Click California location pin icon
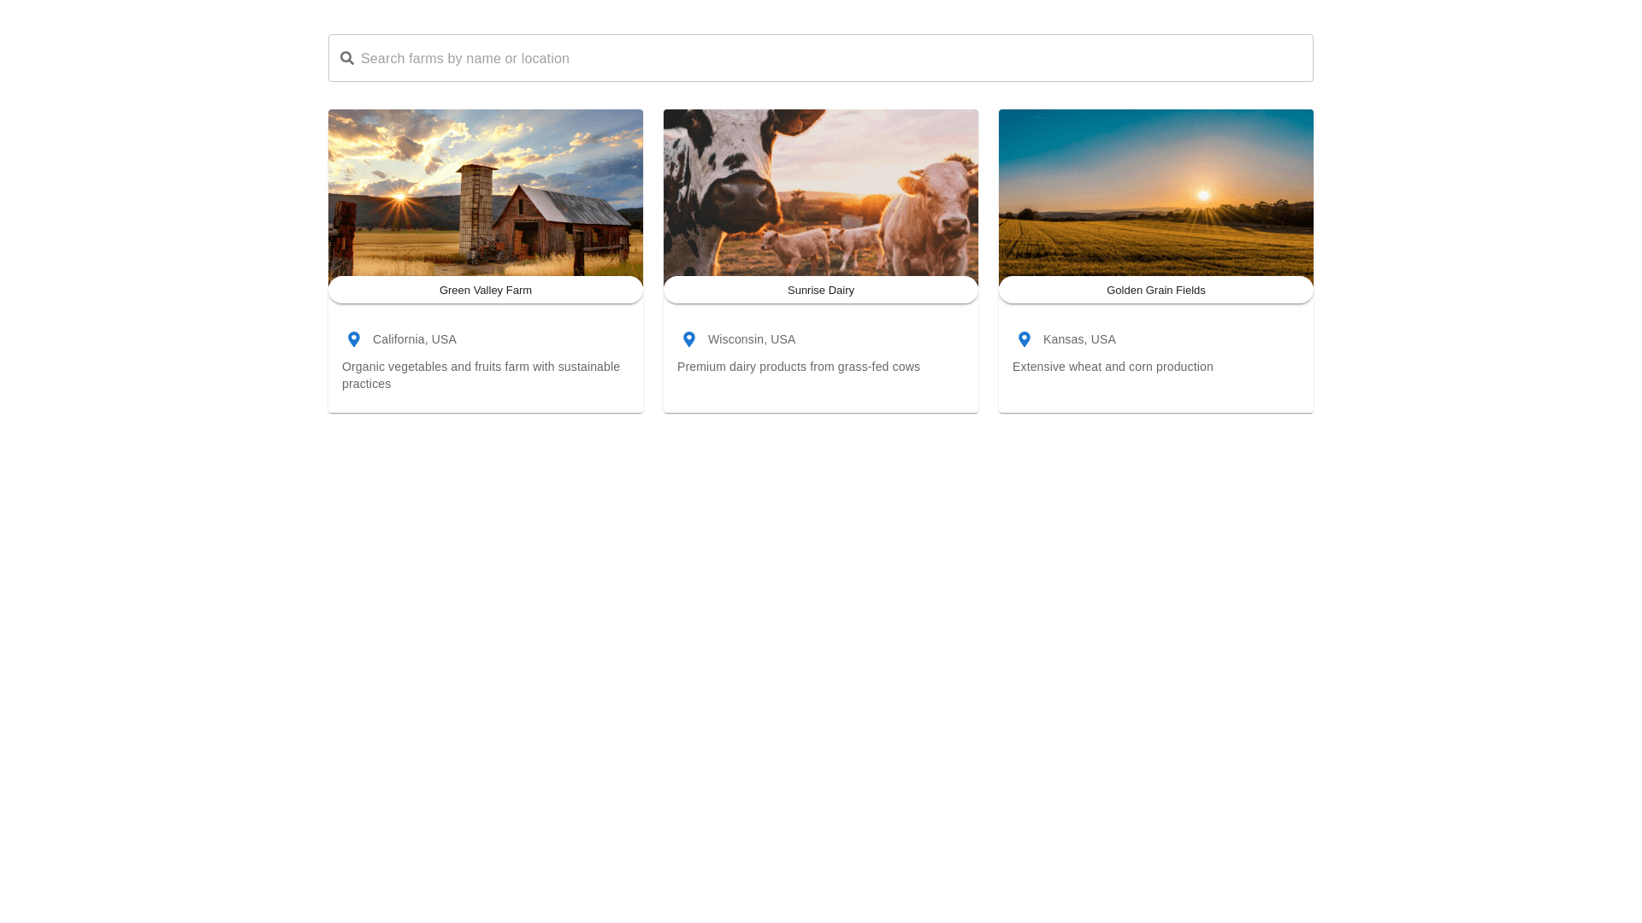This screenshot has width=1642, height=923. [x=354, y=339]
